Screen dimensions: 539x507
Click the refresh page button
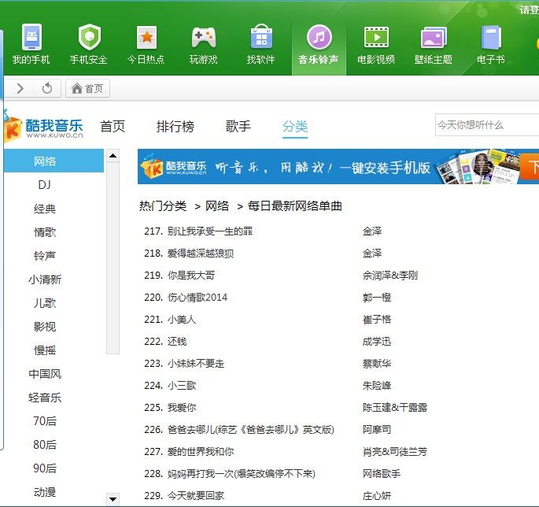click(47, 88)
